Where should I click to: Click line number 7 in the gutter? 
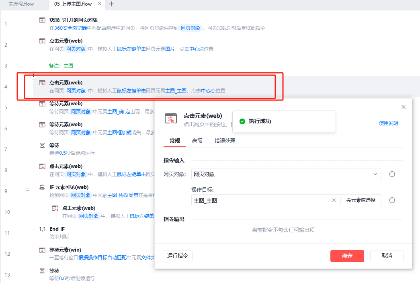click(x=6, y=149)
